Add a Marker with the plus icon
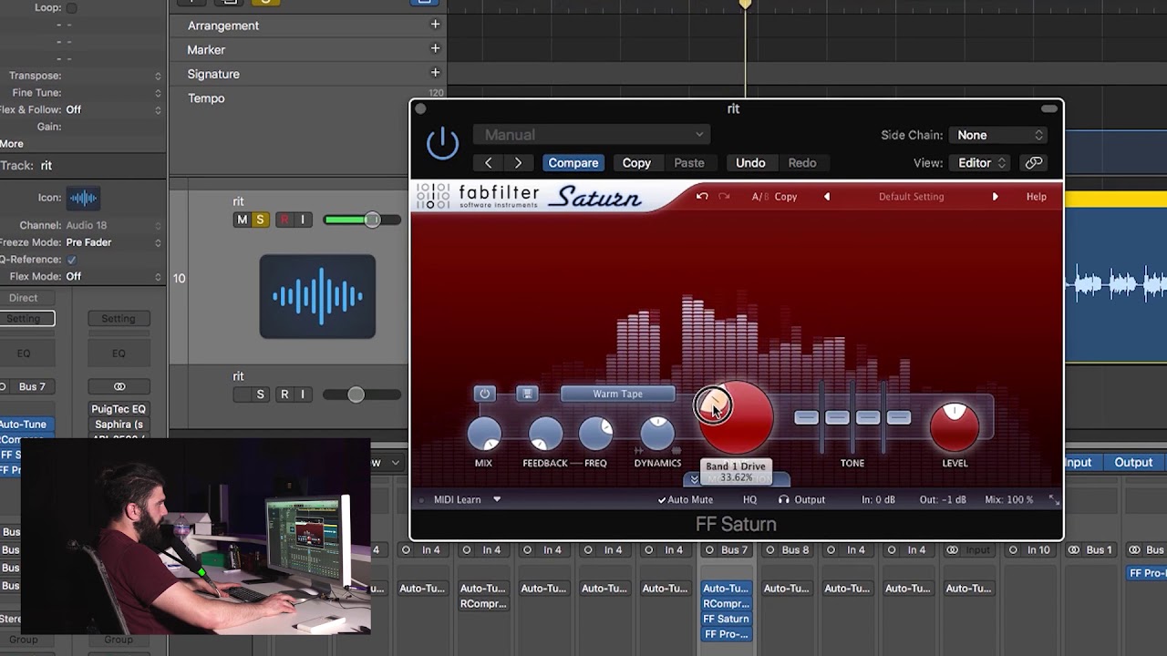The image size is (1167, 656). coord(435,48)
